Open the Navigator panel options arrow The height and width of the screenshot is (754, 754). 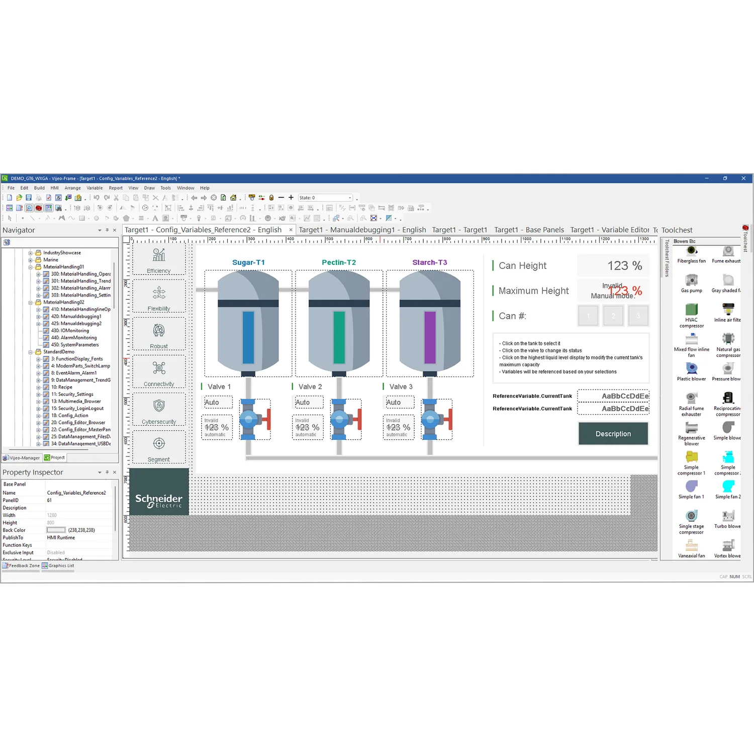100,230
